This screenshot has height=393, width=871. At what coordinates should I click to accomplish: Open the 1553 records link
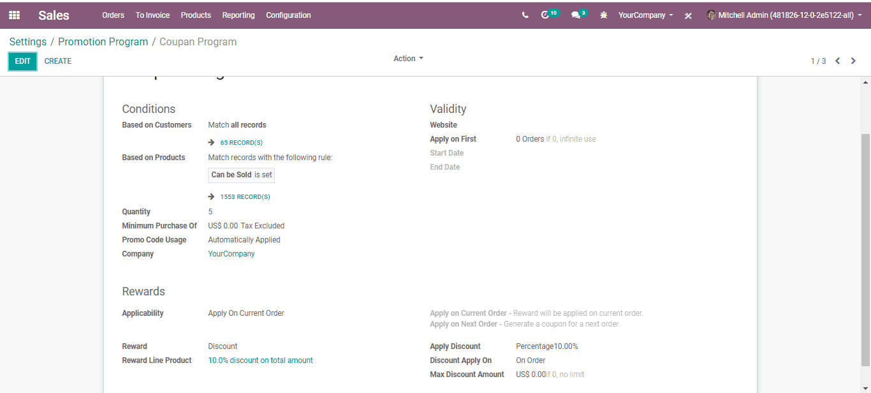pos(239,197)
